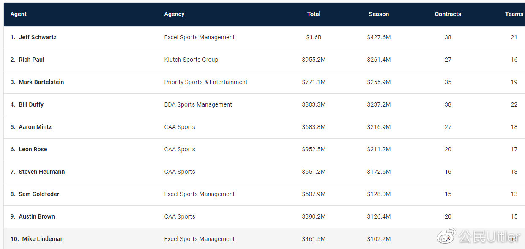
Task: Sort by the Contracts column header
Action: [448, 14]
